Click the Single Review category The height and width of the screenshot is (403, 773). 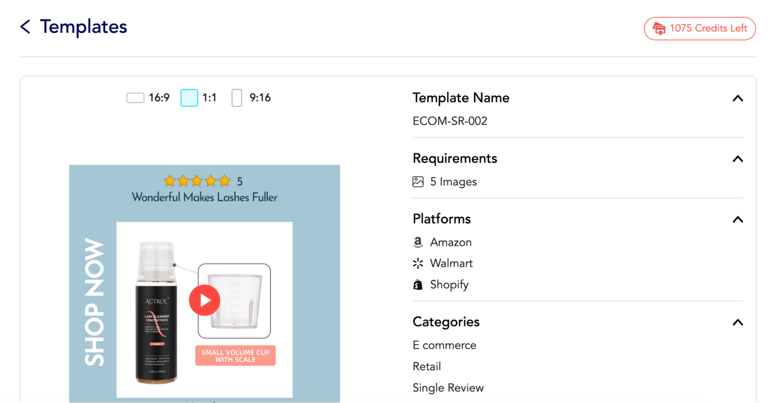(448, 388)
